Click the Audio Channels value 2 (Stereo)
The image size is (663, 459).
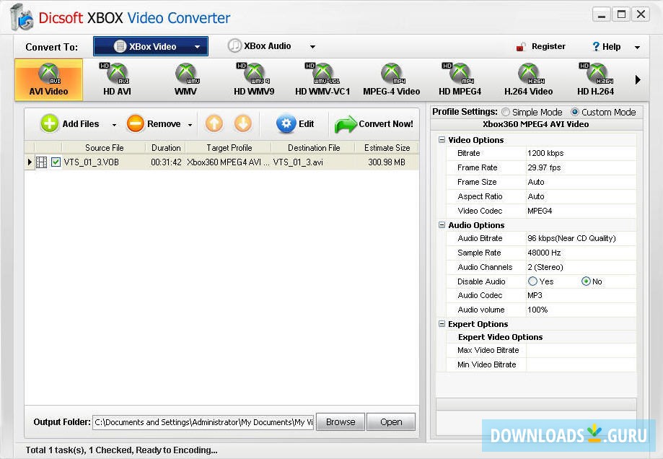(x=545, y=267)
